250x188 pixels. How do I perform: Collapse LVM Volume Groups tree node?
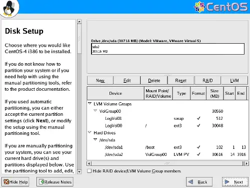pyautogui.click(x=90, y=104)
